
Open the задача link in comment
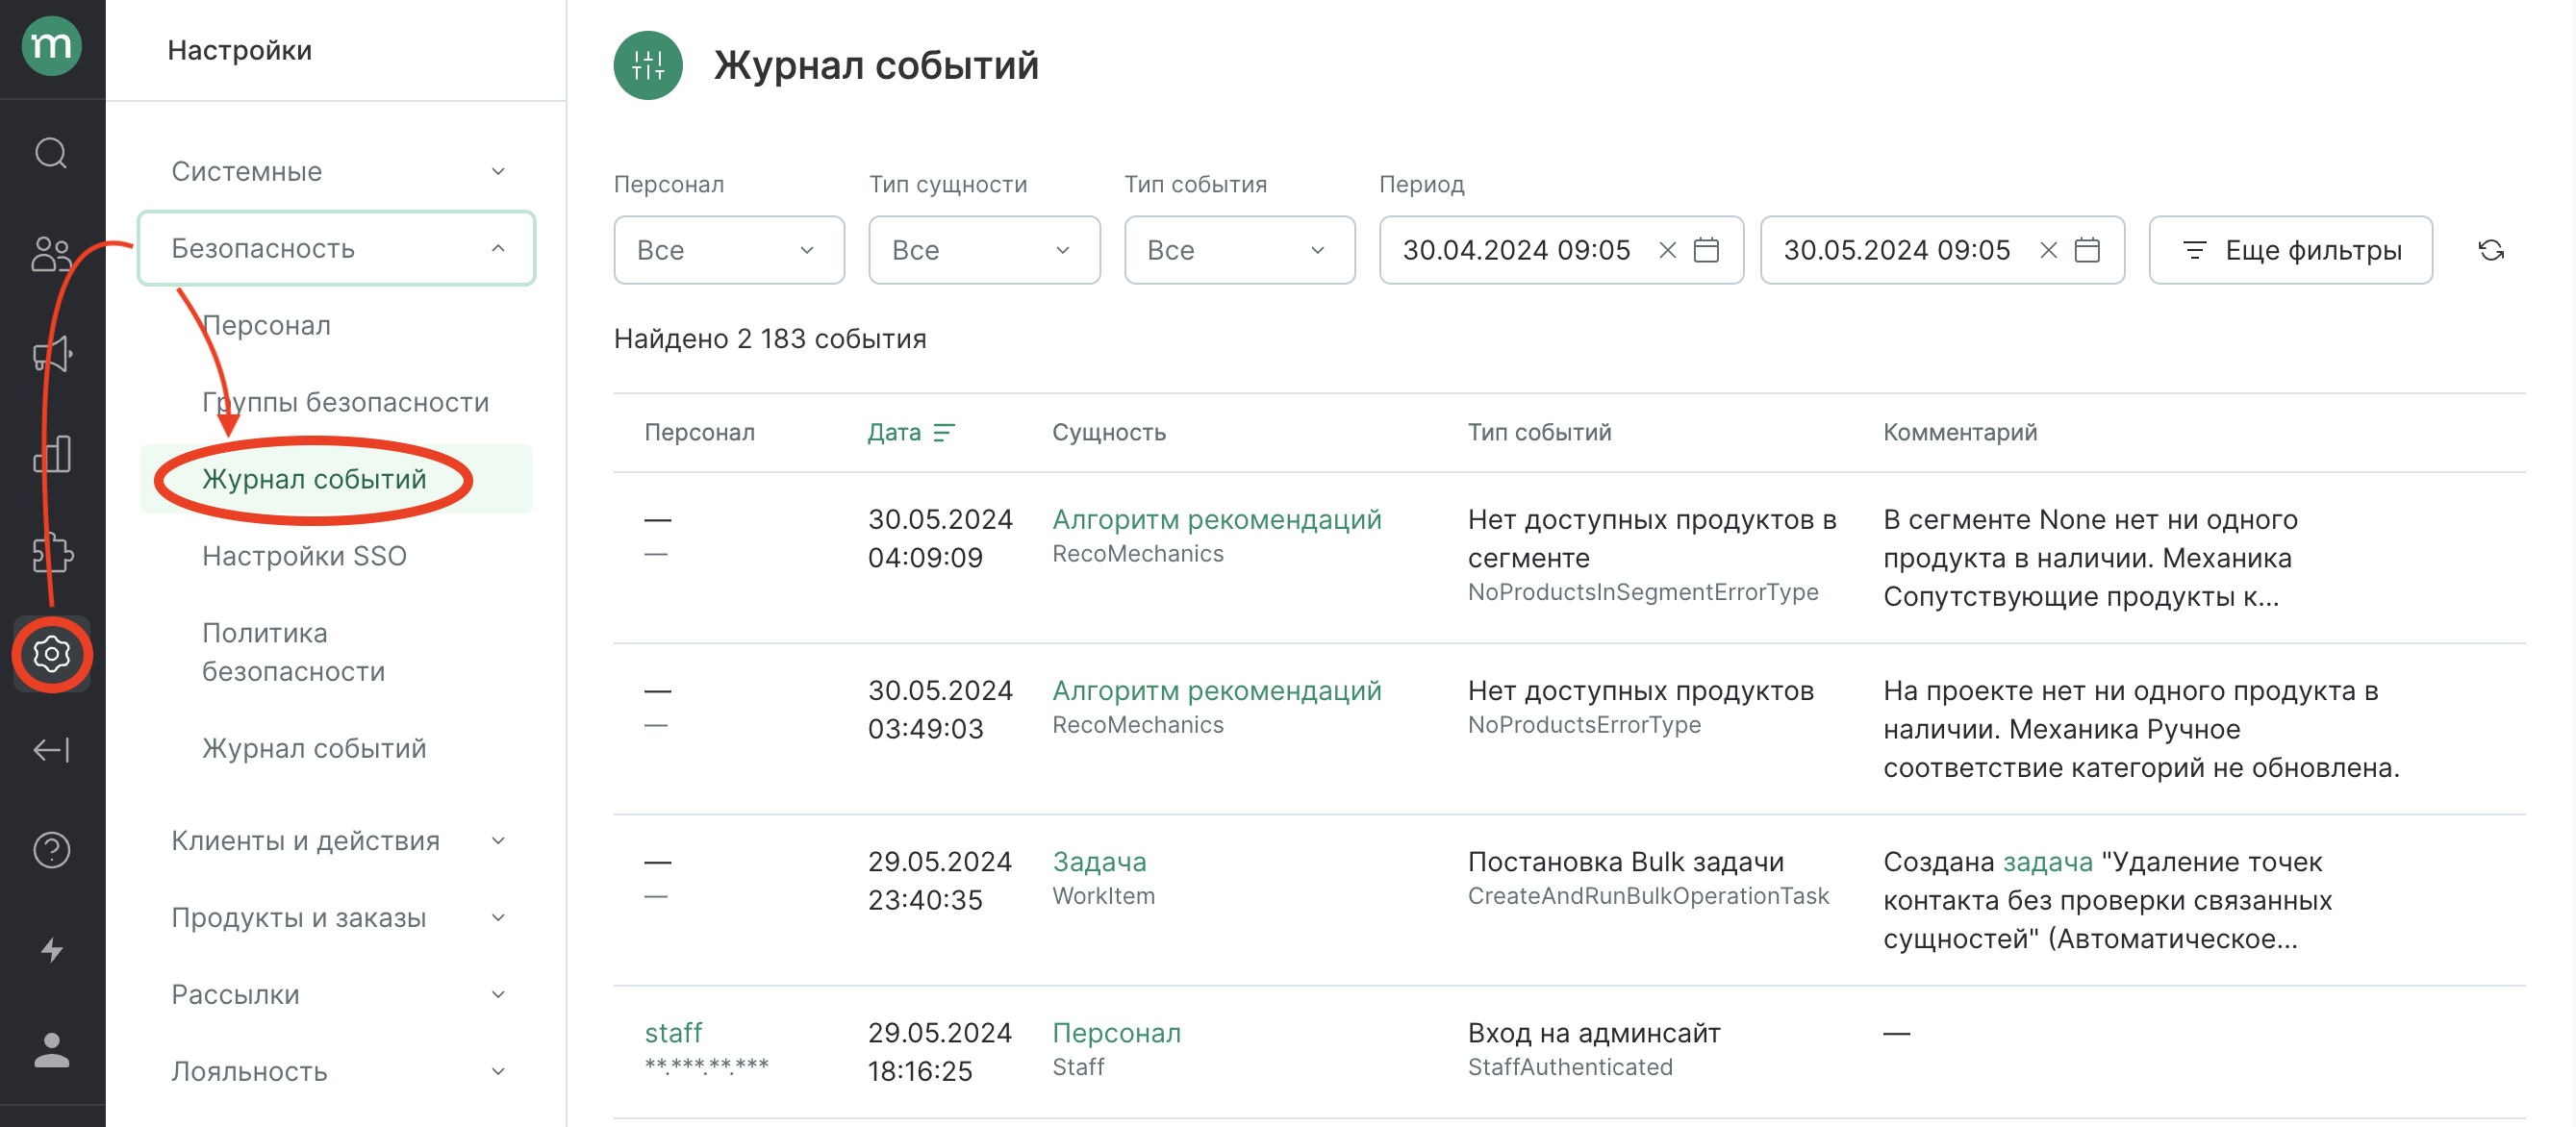click(2047, 861)
